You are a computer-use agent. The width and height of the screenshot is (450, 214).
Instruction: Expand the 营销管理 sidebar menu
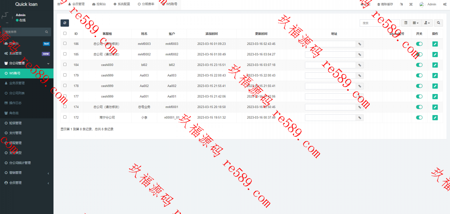[27, 173]
